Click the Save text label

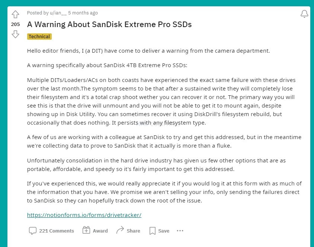pos(164,231)
